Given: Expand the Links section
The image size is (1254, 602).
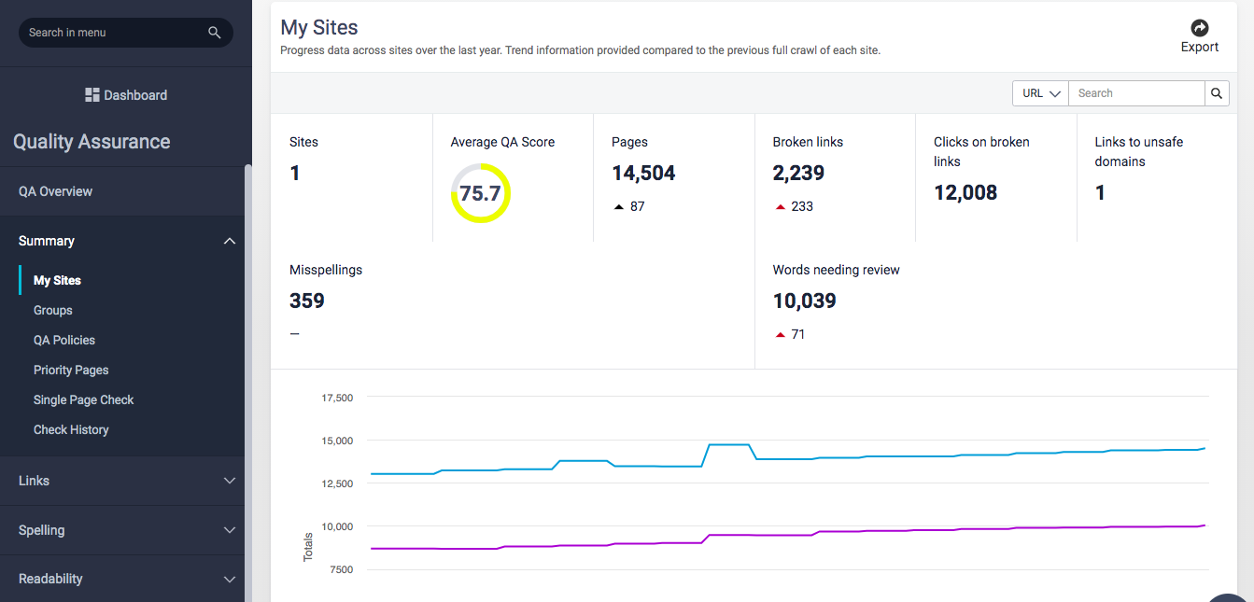Looking at the screenshot, I should tap(230, 481).
